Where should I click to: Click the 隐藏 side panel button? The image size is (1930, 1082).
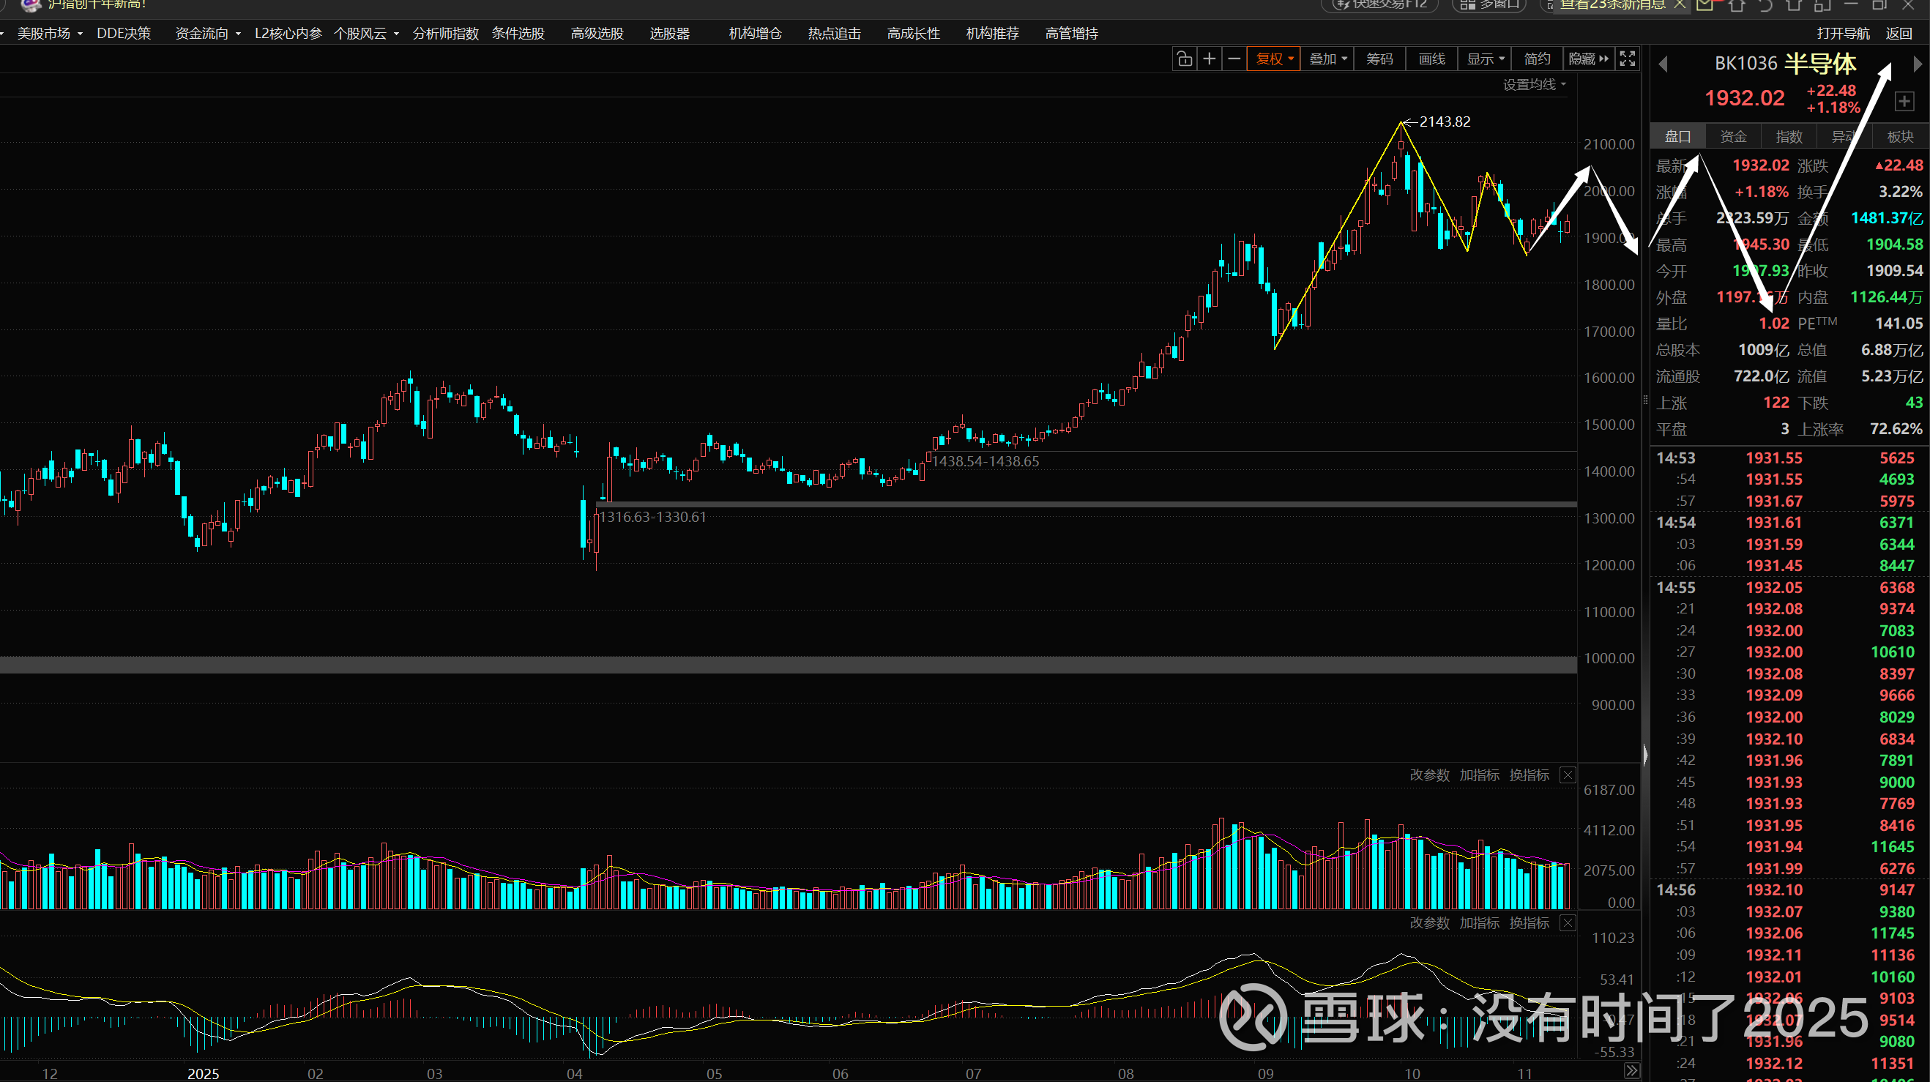click(x=1588, y=59)
